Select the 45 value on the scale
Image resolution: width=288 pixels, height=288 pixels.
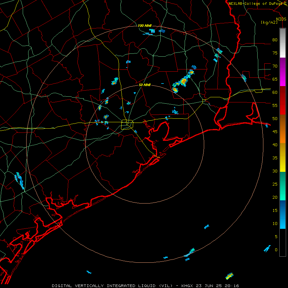[275, 132]
